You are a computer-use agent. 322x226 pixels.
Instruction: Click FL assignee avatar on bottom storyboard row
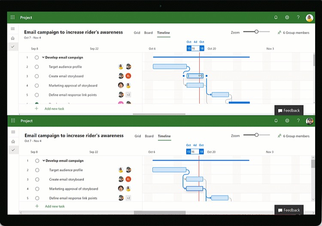[128, 179]
